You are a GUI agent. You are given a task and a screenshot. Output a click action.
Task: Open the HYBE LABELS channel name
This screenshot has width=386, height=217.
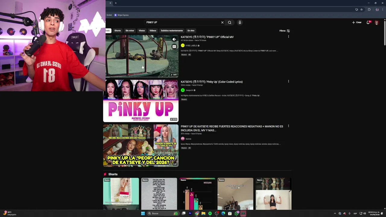pos(191,46)
